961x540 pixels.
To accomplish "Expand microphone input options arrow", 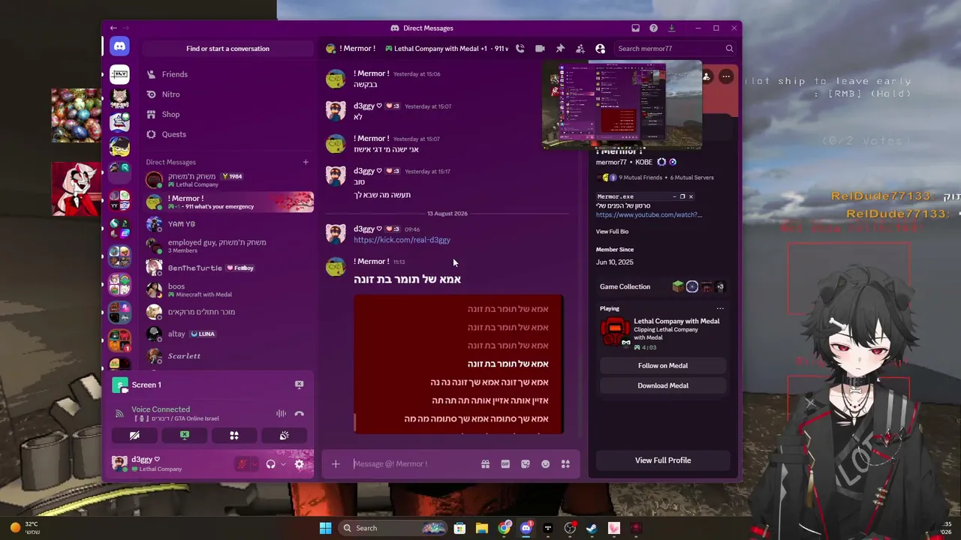I will click(x=254, y=464).
